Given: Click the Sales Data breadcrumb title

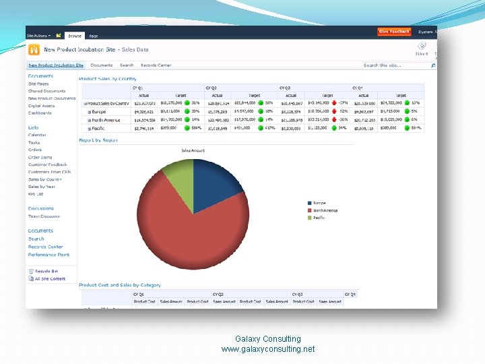Looking at the screenshot, I should click(x=135, y=49).
